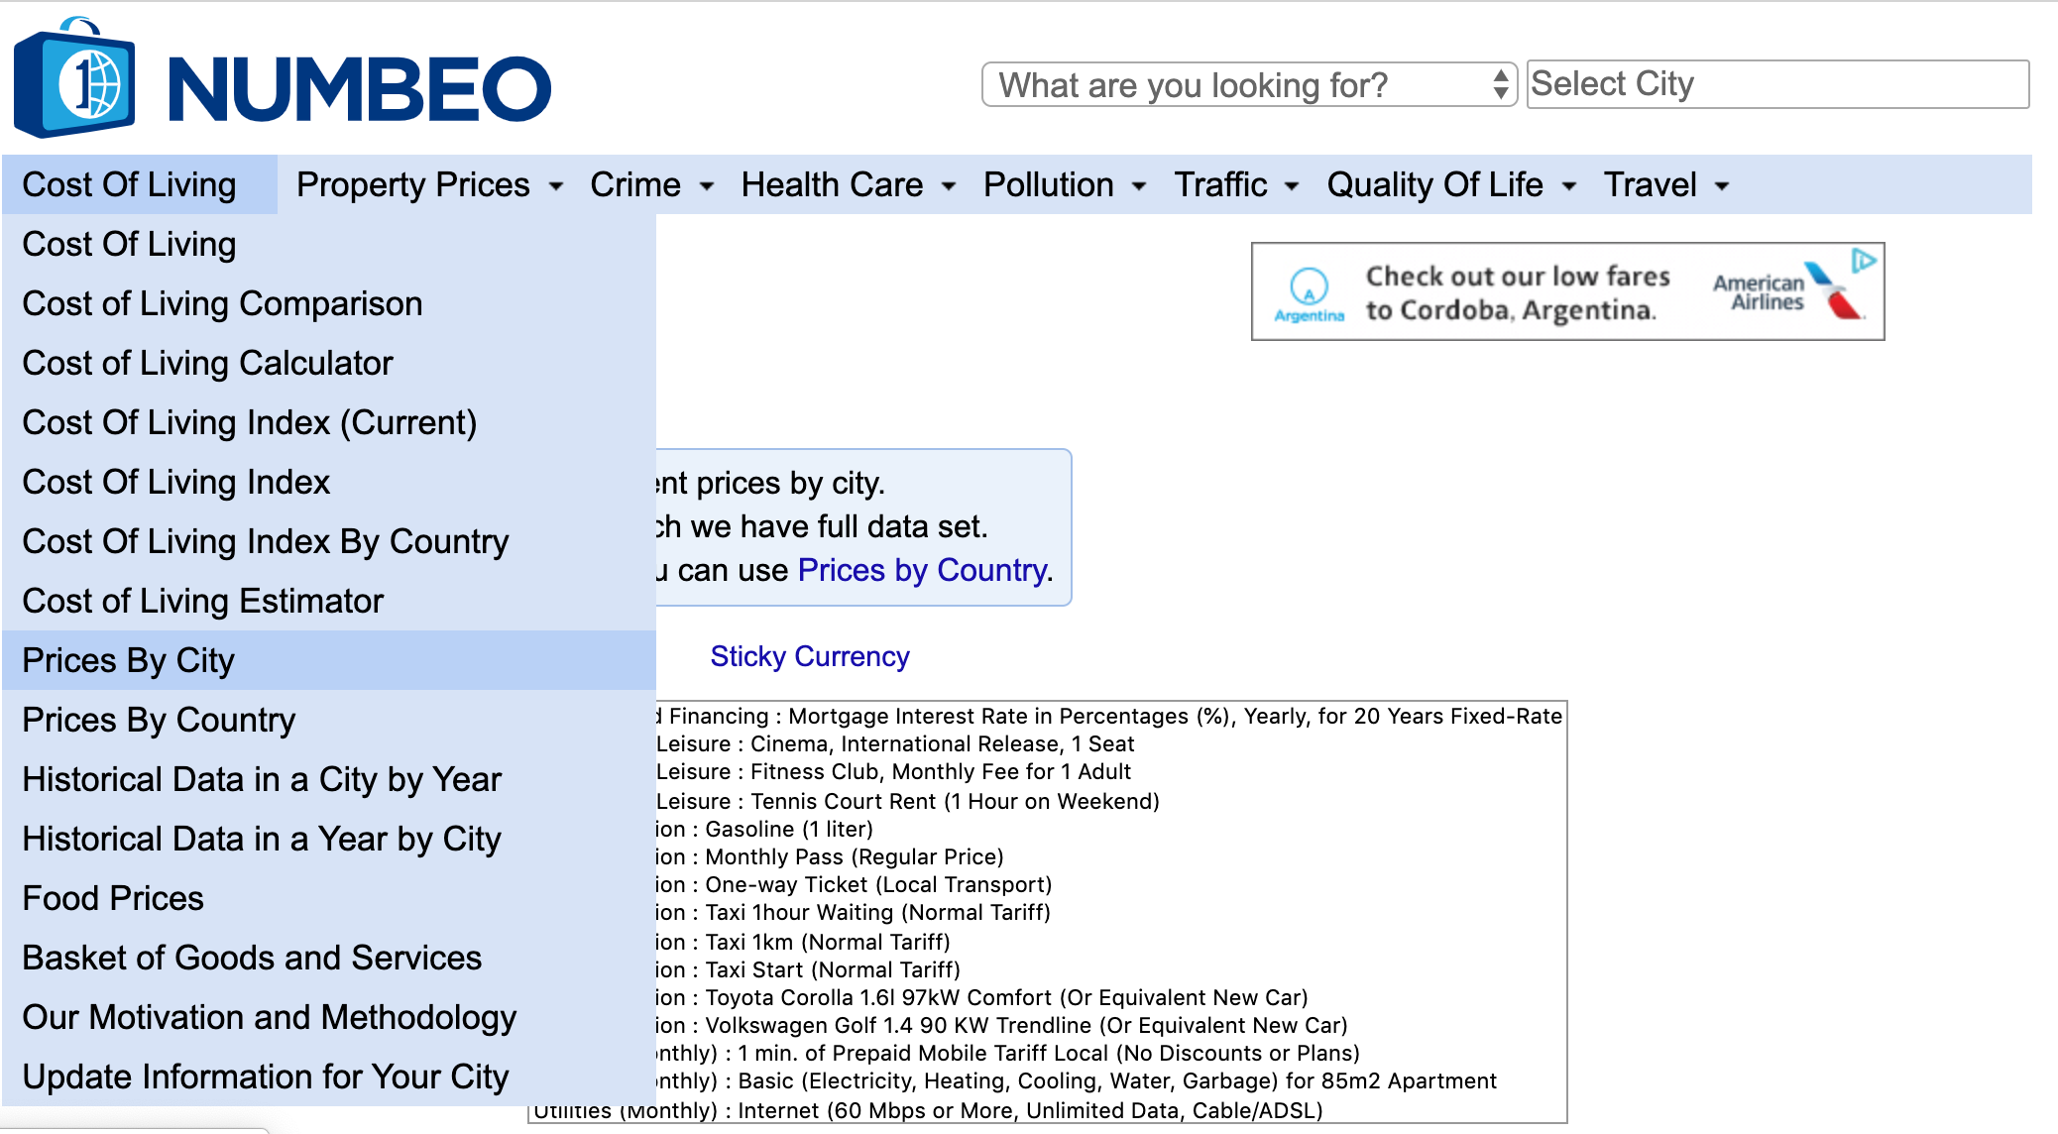Select Historical Data in a City by Year
2058x1134 pixels.
[x=262, y=779]
